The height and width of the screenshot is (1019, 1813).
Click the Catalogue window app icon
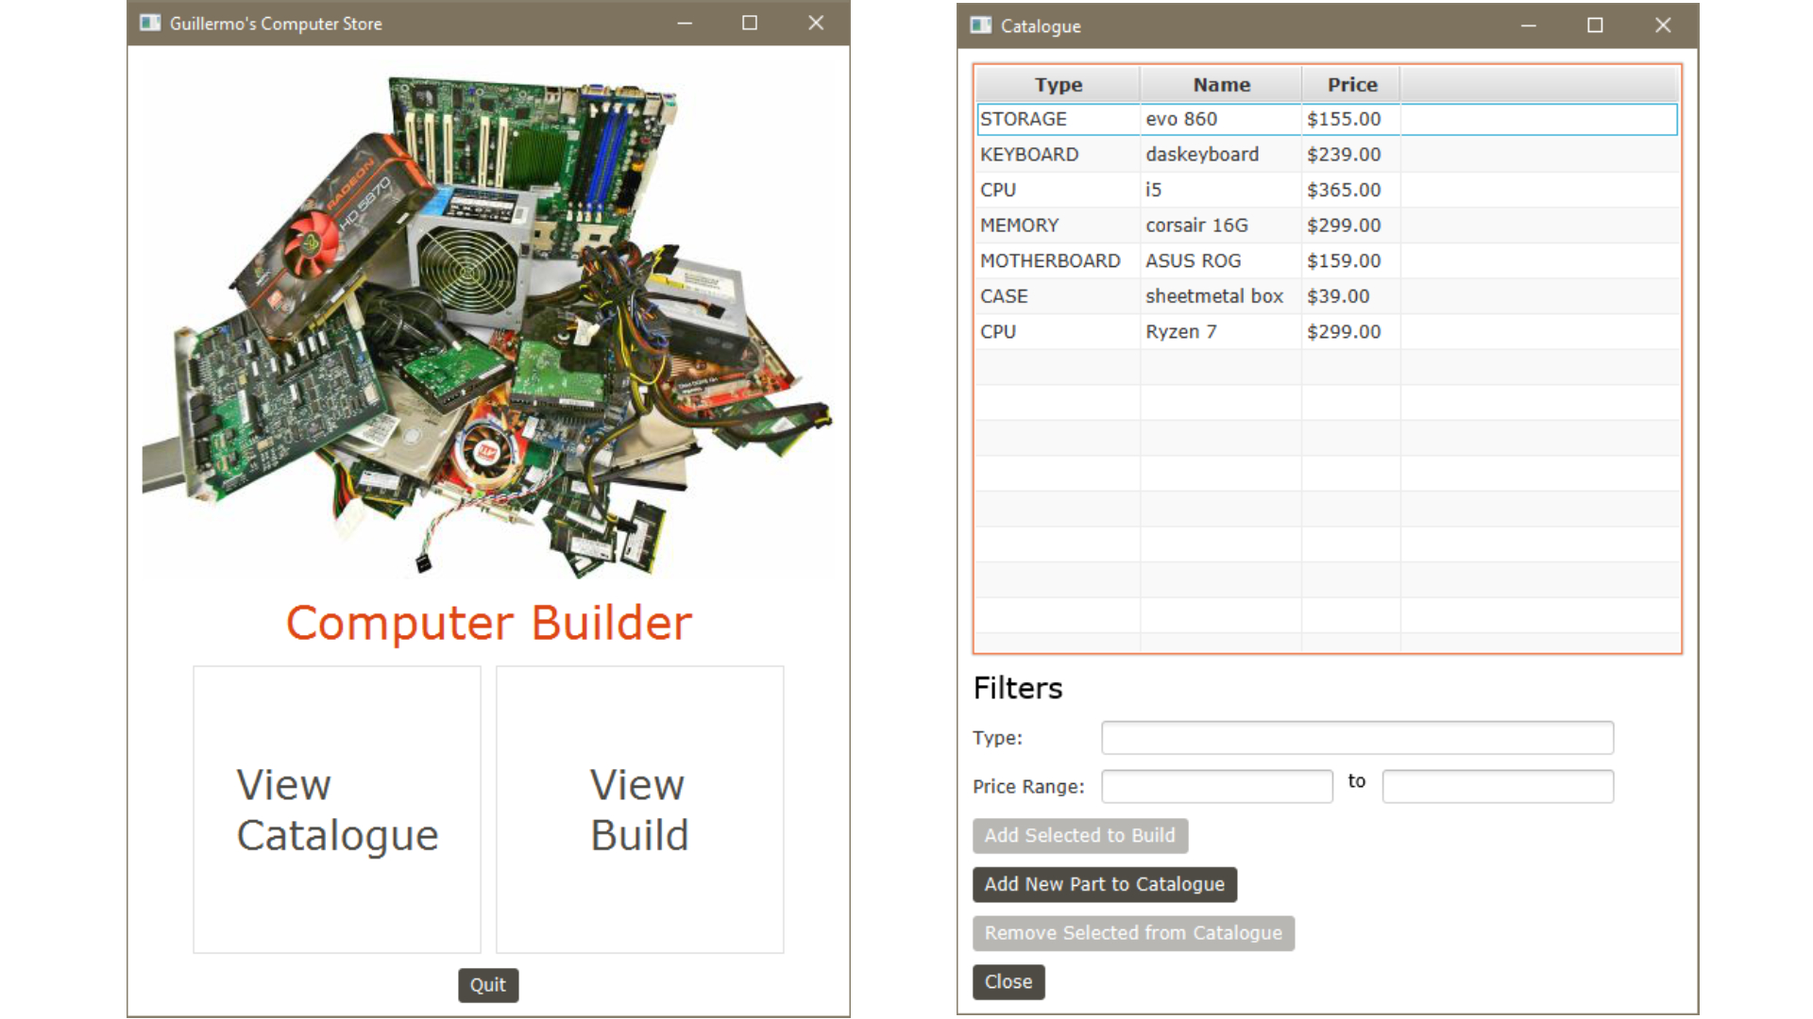tap(981, 25)
